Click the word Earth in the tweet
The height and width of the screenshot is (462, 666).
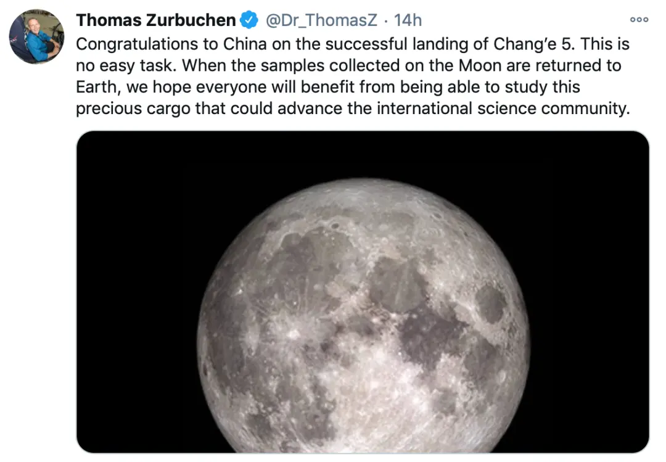pos(98,87)
